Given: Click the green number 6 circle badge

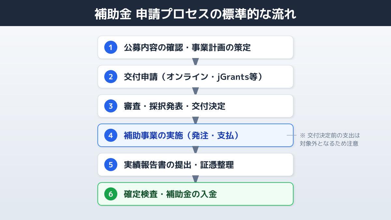Looking at the screenshot, I should tap(110, 194).
